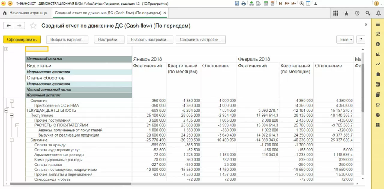384x189 pixels.
Task: Select Авансы, полученные от покупателей row
Action: [70, 130]
